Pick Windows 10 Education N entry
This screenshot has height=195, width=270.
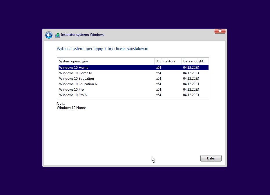[x=133, y=84]
